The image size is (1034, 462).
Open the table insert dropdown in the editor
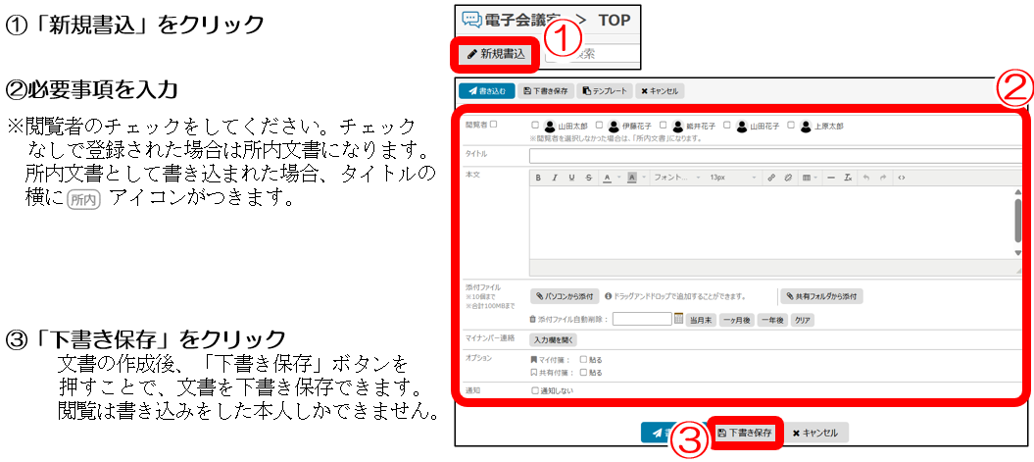(x=808, y=178)
